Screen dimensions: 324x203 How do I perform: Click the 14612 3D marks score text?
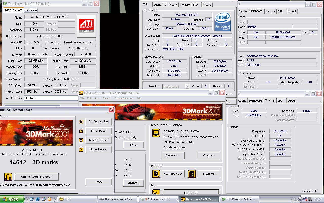[x=34, y=162]
